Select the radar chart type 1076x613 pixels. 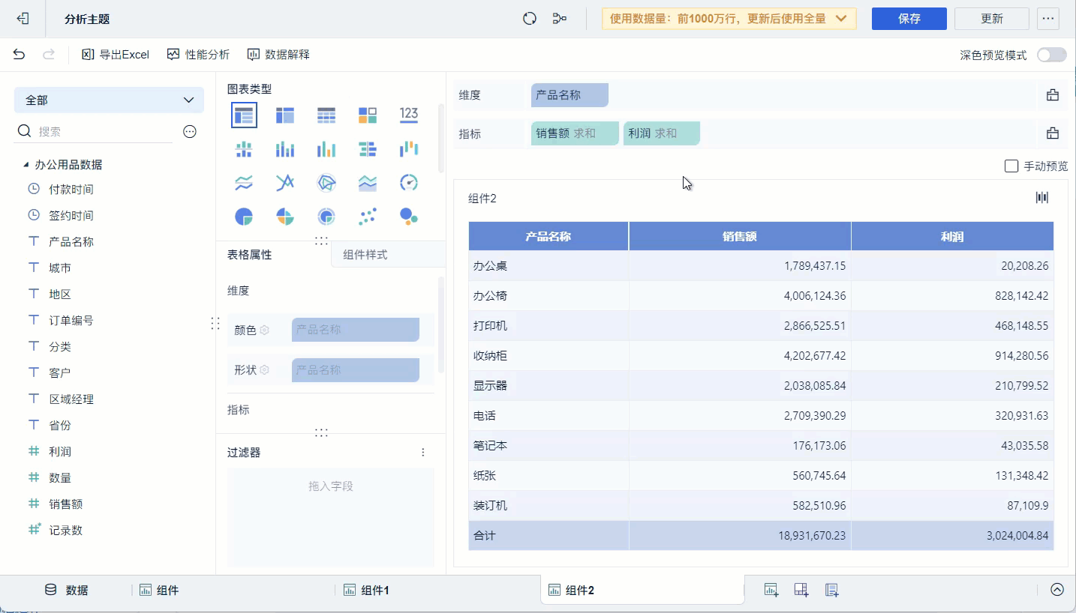[326, 183]
